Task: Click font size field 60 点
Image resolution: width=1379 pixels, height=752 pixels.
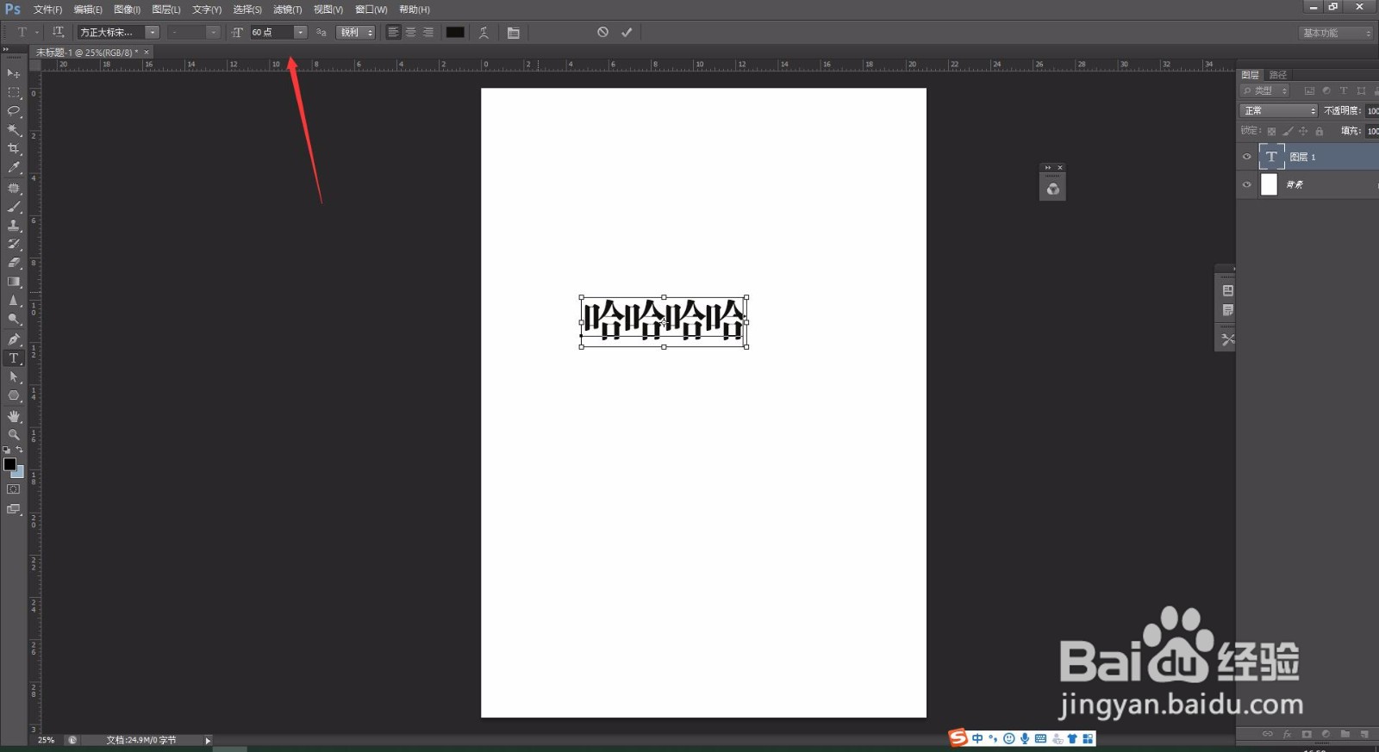Action: tap(271, 32)
